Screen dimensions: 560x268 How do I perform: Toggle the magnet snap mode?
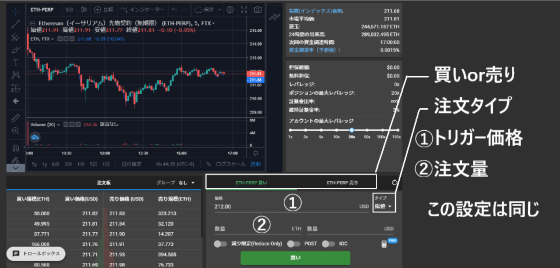coord(16,147)
